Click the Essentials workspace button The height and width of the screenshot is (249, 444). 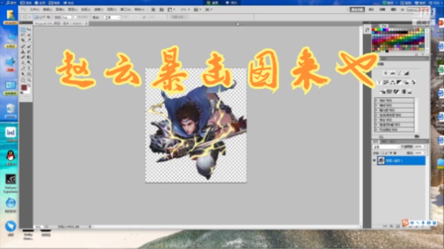357,10
